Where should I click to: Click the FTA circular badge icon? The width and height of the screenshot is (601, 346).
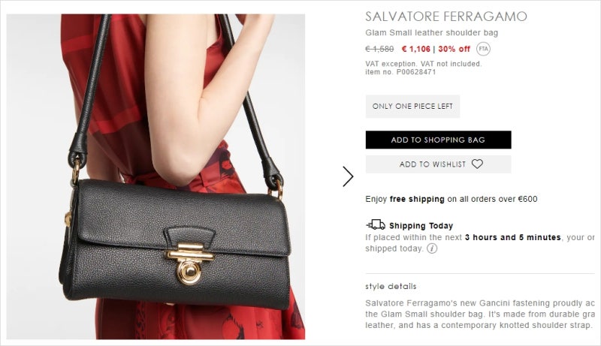[x=483, y=49]
